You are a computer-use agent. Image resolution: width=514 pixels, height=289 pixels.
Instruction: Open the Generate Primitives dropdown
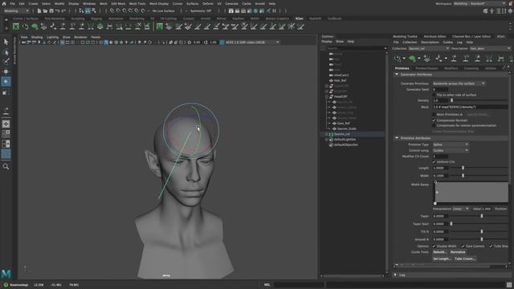coord(459,83)
